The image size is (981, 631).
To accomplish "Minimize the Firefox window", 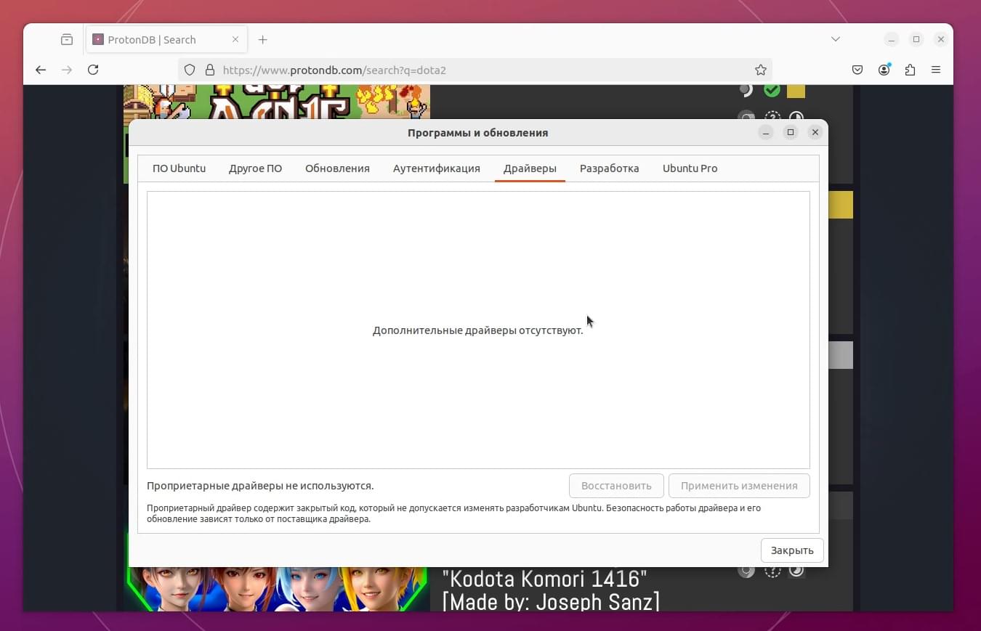I will tap(892, 39).
